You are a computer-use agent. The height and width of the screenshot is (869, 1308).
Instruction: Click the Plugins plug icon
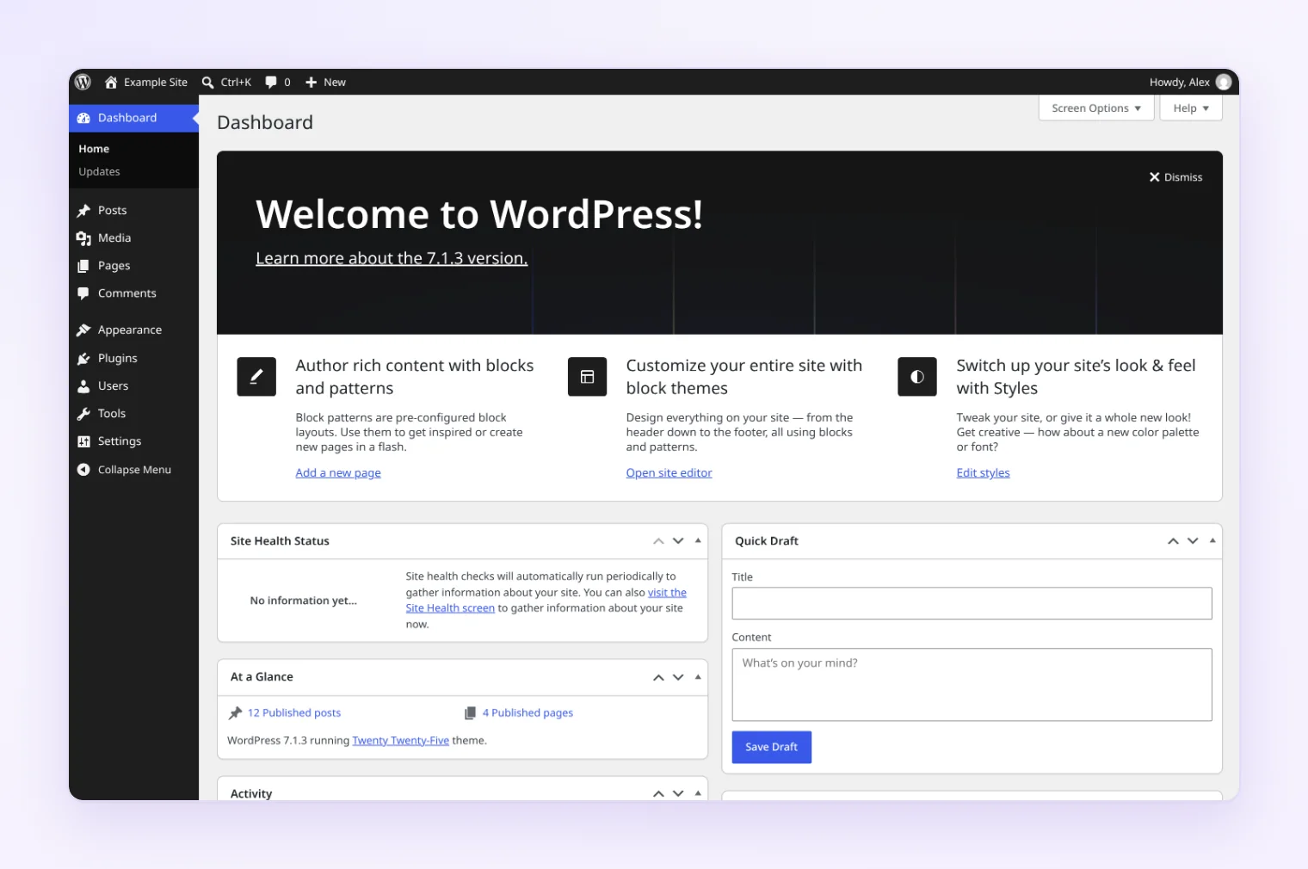tap(83, 359)
